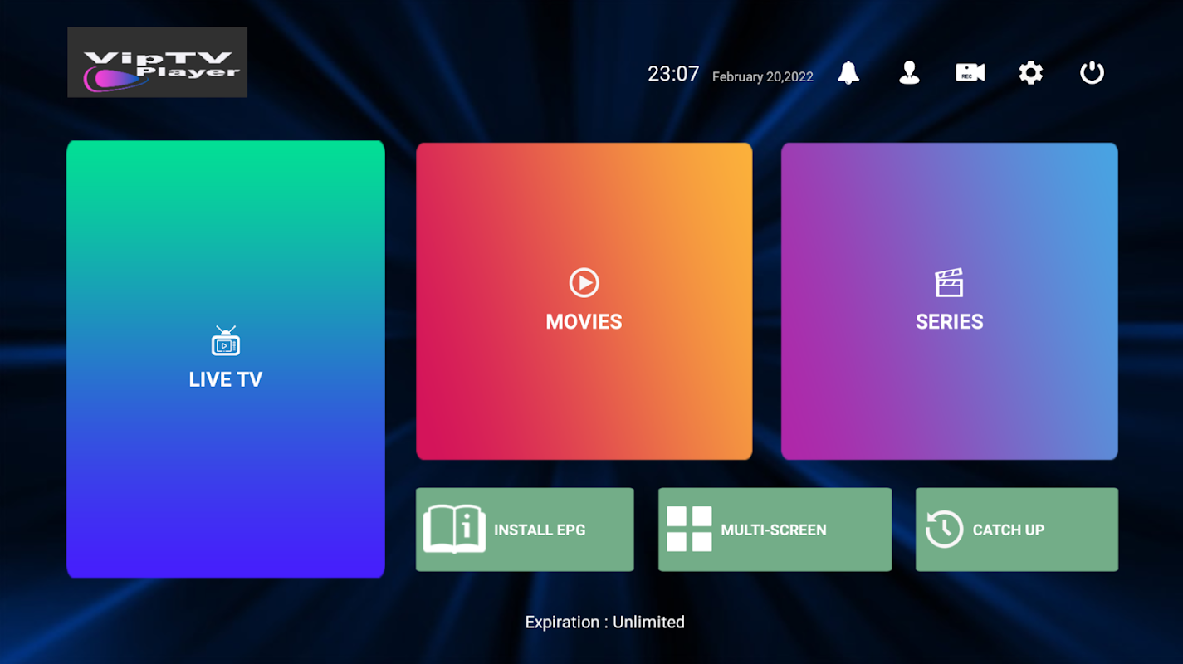This screenshot has height=664, width=1183.
Task: Open the user profile icon
Action: click(x=909, y=73)
